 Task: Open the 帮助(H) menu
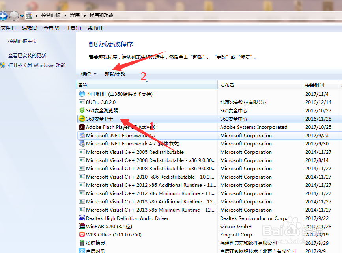95,28
